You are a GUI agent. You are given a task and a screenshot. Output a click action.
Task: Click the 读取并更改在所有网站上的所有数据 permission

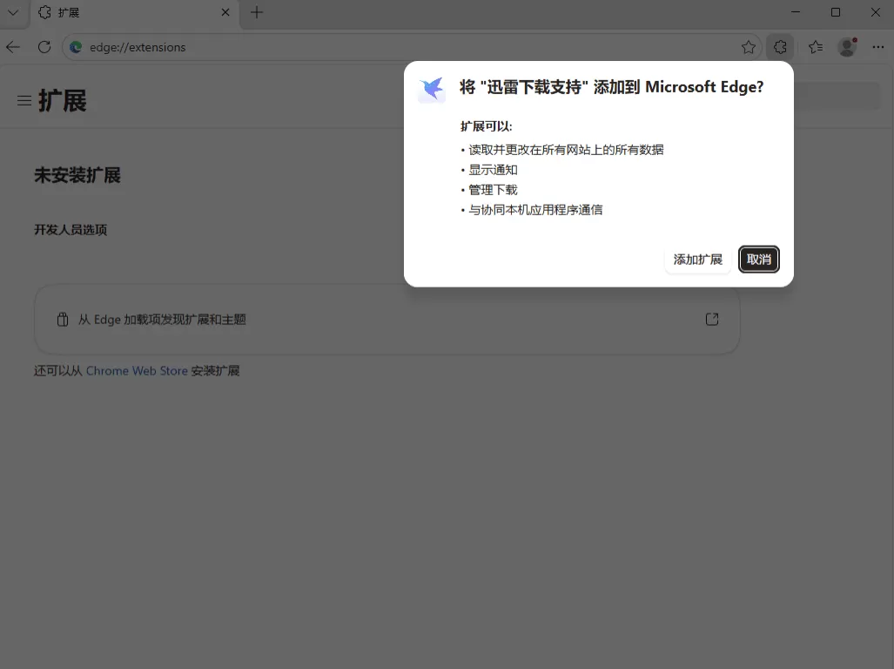[566, 150]
